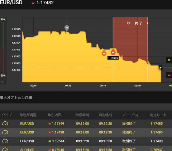Viewport: 172px width, 151px height.
Task: Click the trade time 09:19:00
Action: click(x=82, y=132)
